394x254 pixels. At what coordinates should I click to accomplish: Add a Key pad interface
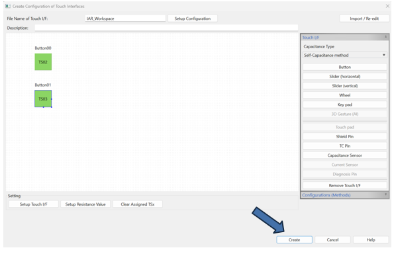344,105
